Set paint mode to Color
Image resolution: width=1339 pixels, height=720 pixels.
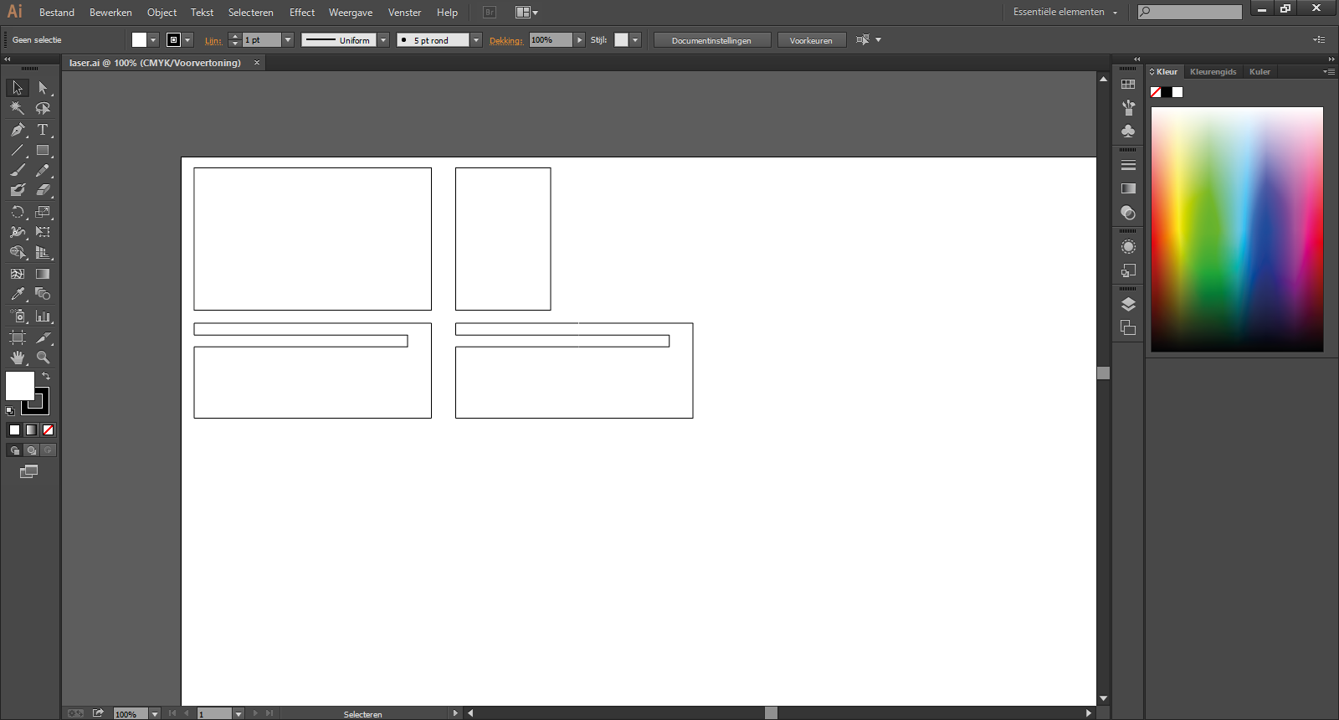pos(14,429)
